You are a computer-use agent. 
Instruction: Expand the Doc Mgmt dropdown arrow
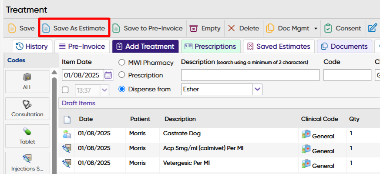pyautogui.click(x=316, y=29)
